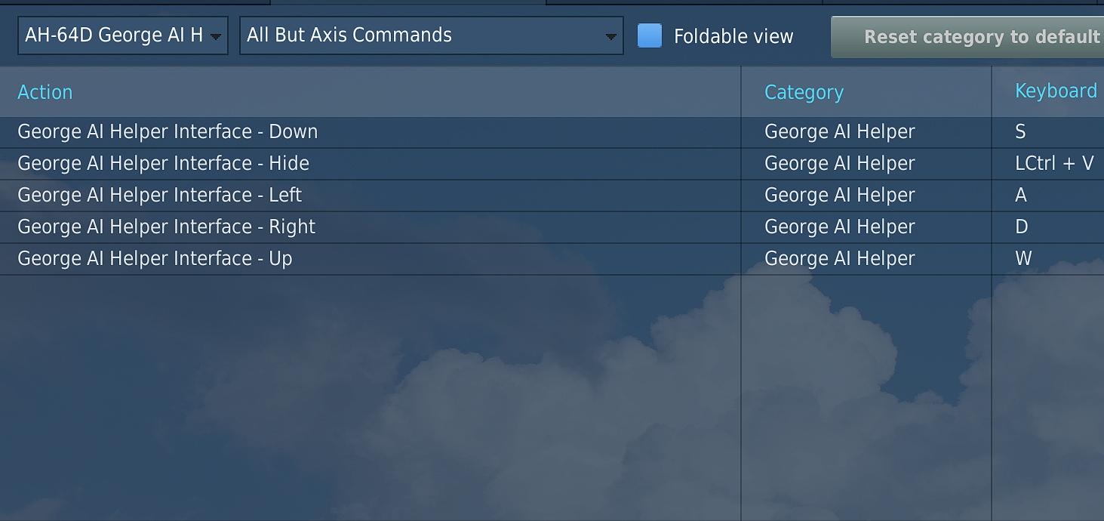Expand the All But Axis Commands dropdown
The width and height of the screenshot is (1104, 521).
[432, 35]
